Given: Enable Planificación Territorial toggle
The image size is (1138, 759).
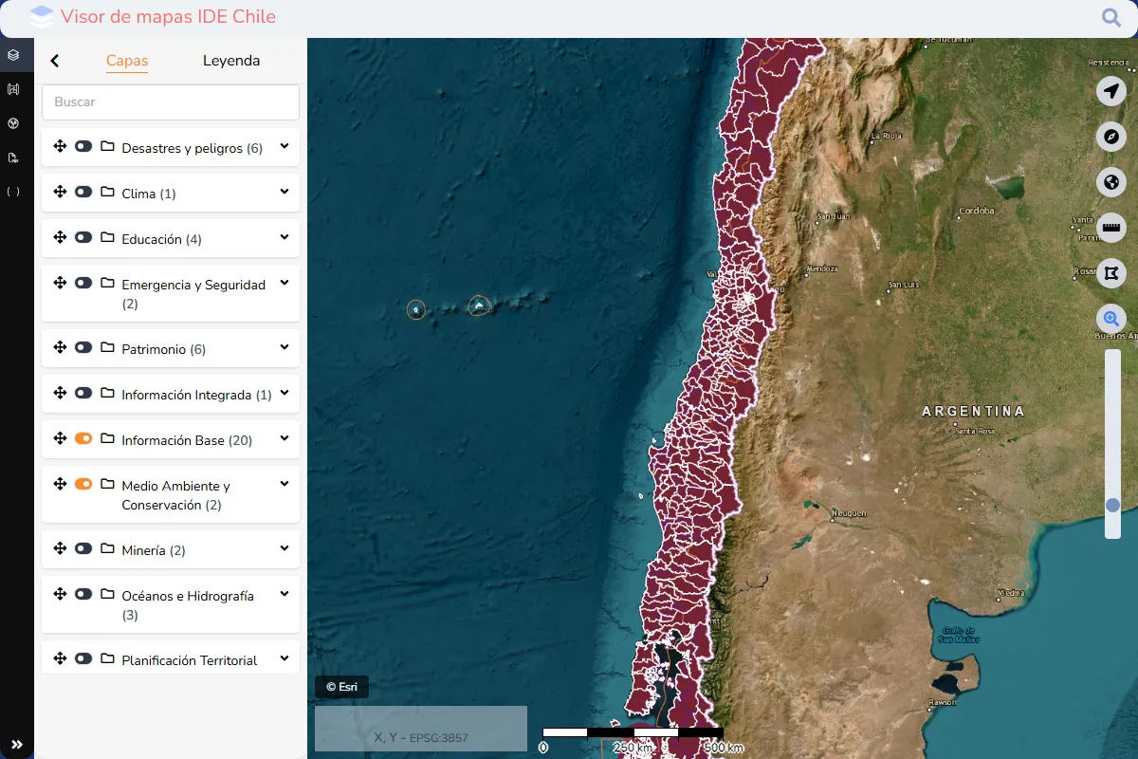Looking at the screenshot, I should (x=83, y=658).
